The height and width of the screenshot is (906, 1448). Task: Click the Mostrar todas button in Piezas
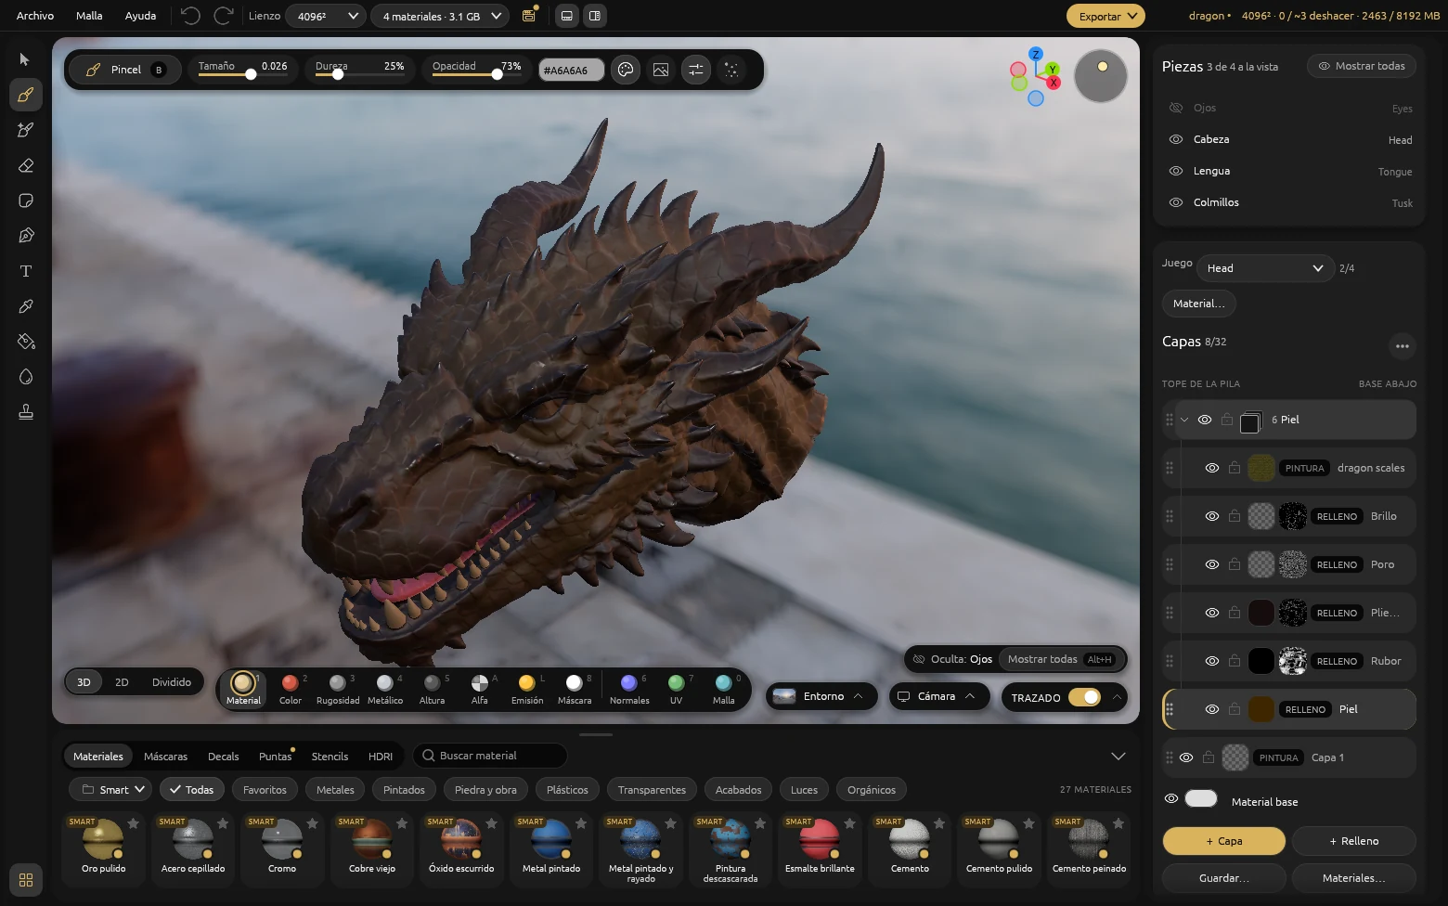coord(1362,66)
